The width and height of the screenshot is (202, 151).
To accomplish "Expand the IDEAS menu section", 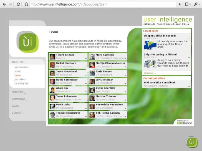I will tap(16, 106).
